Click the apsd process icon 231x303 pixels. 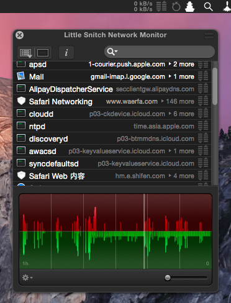click(21, 64)
